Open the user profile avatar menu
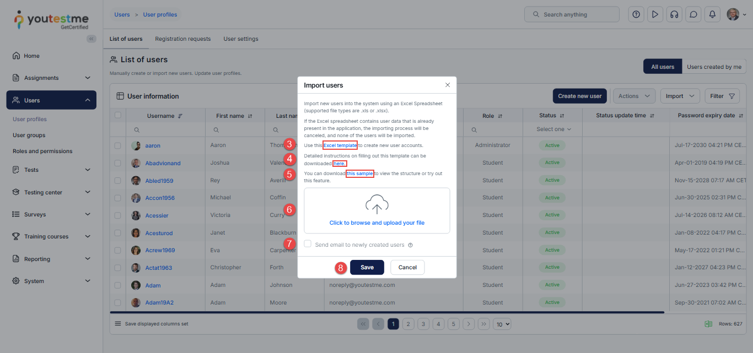Screen dimensions: 753x353 [736, 14]
